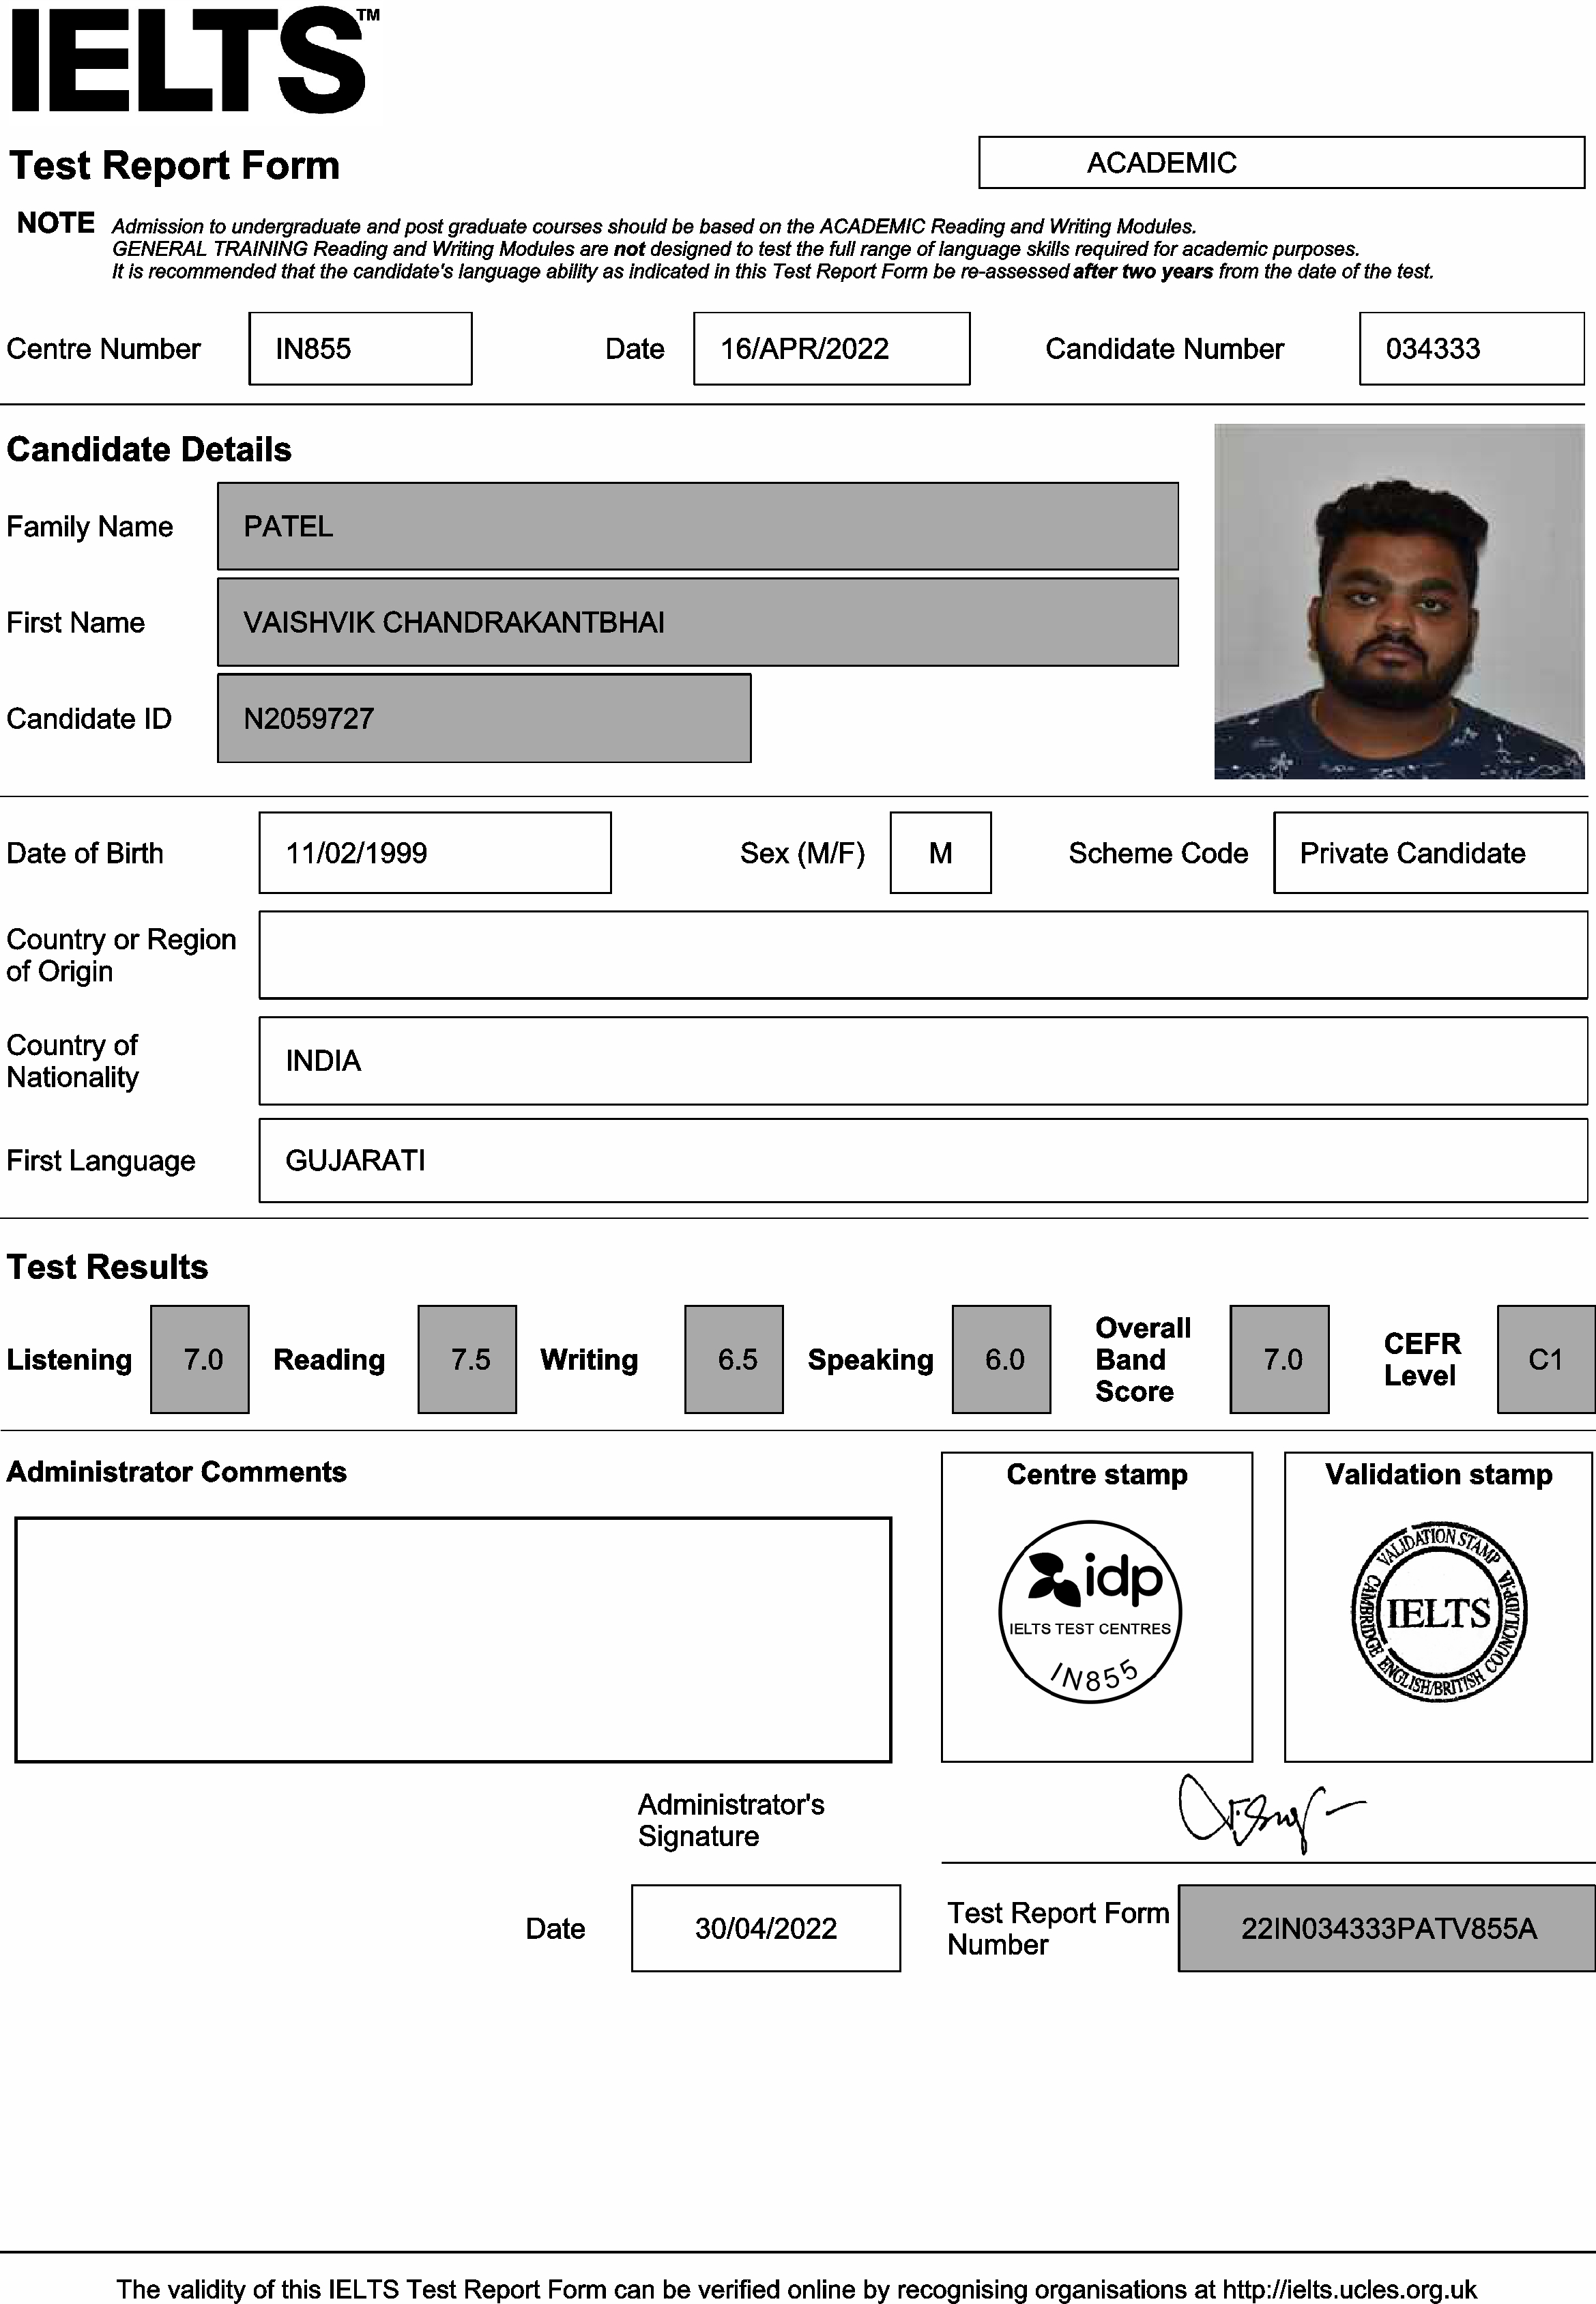The width and height of the screenshot is (1596, 2304).
Task: Click the idp centre stamp logo
Action: coord(1090,1611)
